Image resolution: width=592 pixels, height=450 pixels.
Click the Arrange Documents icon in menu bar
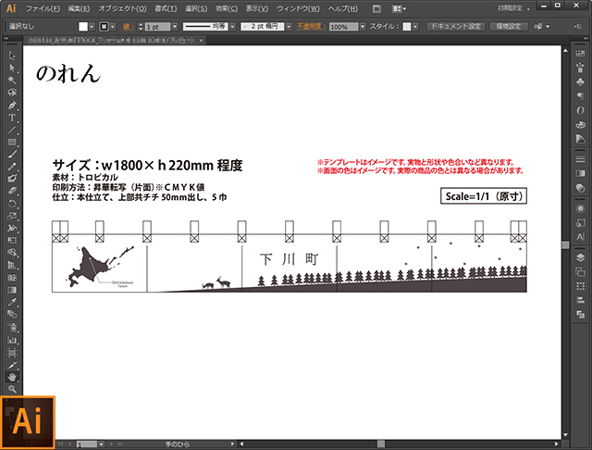tap(401, 8)
